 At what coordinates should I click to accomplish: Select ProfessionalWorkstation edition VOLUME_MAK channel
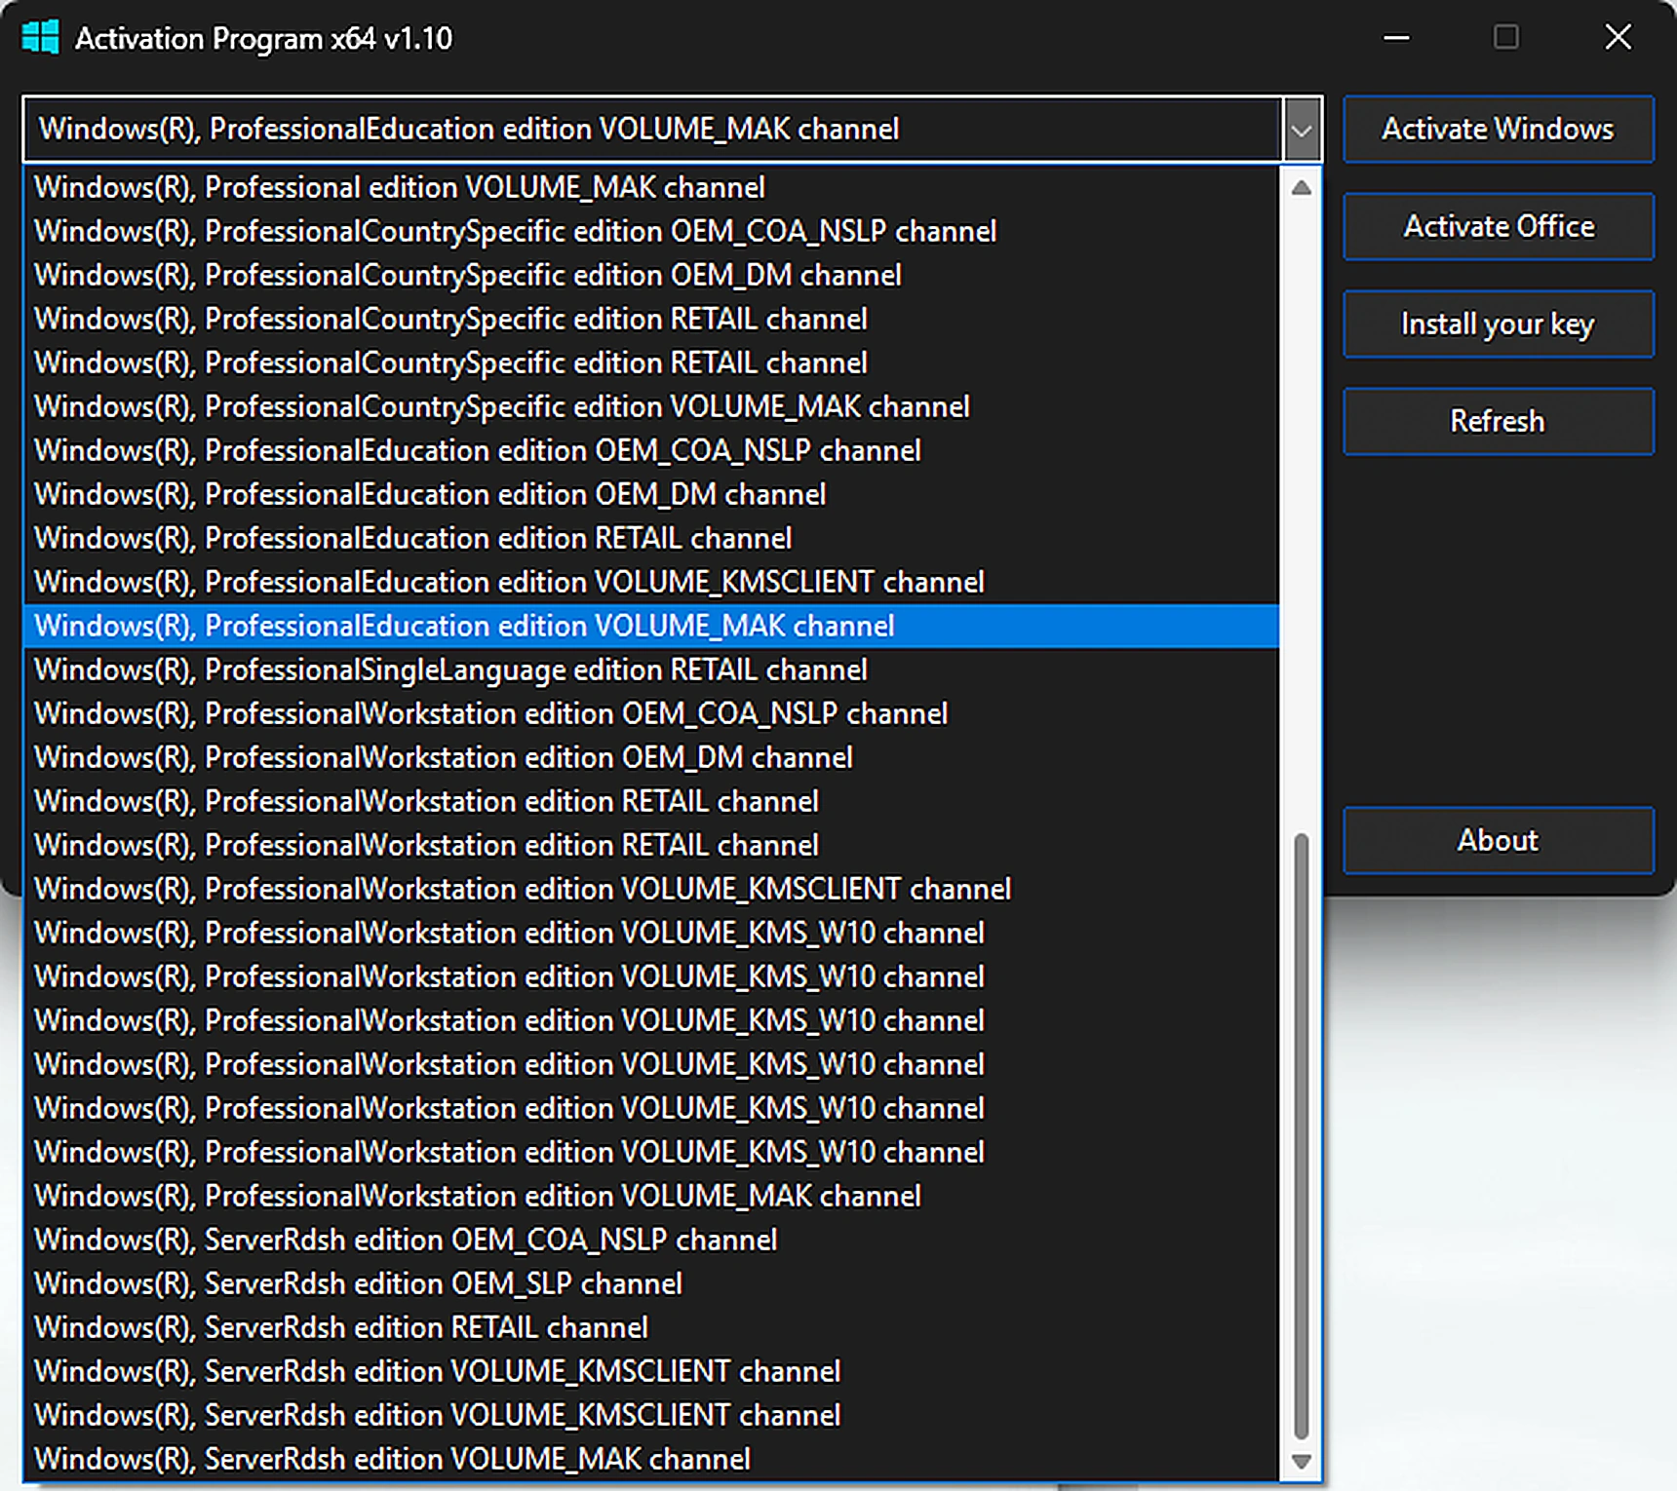coord(650,1196)
